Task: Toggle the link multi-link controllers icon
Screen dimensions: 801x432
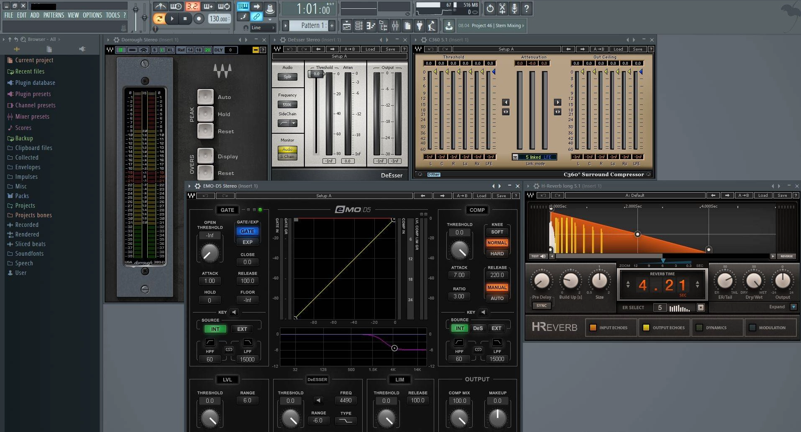Action: click(256, 17)
